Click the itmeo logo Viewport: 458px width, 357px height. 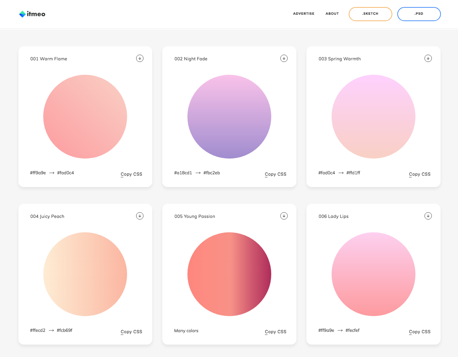click(x=32, y=14)
